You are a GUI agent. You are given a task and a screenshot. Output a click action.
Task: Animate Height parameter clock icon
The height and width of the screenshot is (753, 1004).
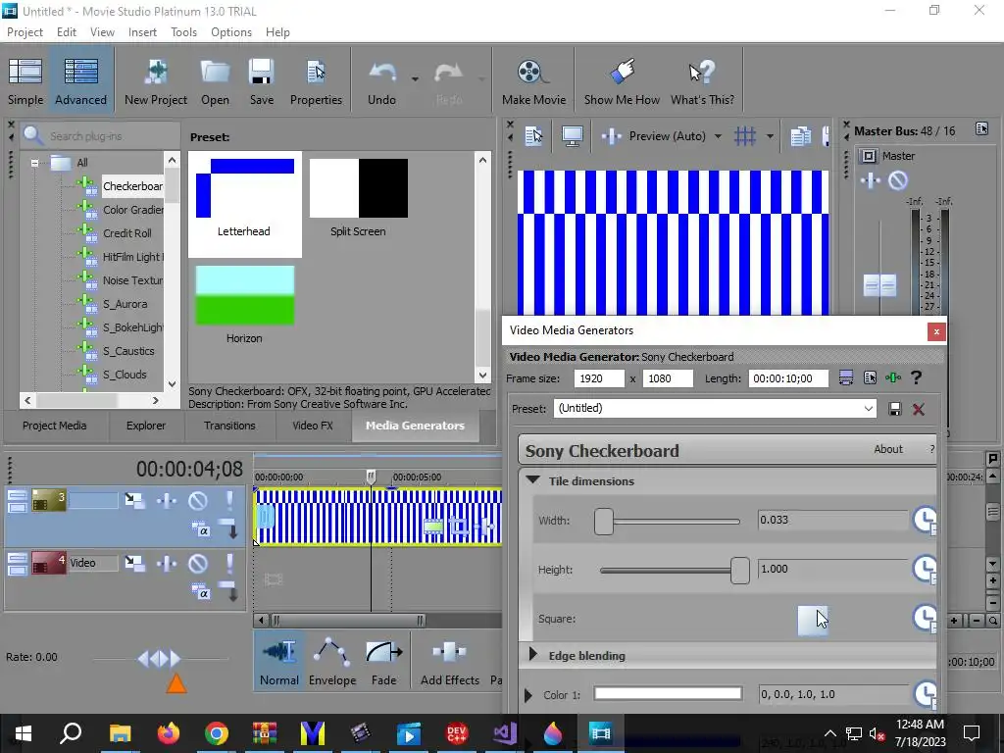pyautogui.click(x=925, y=569)
